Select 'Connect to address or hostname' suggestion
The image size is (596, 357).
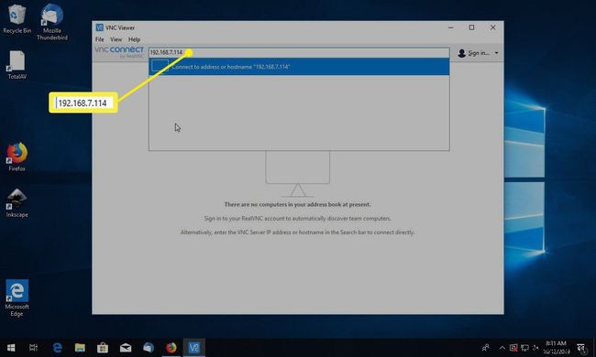pos(299,67)
